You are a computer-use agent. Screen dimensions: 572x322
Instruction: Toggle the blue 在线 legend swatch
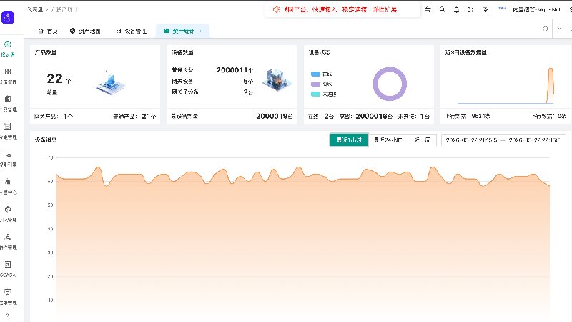(x=315, y=74)
